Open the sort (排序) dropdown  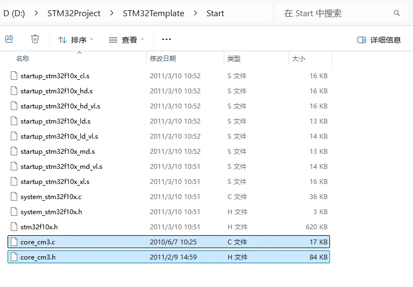click(x=75, y=40)
